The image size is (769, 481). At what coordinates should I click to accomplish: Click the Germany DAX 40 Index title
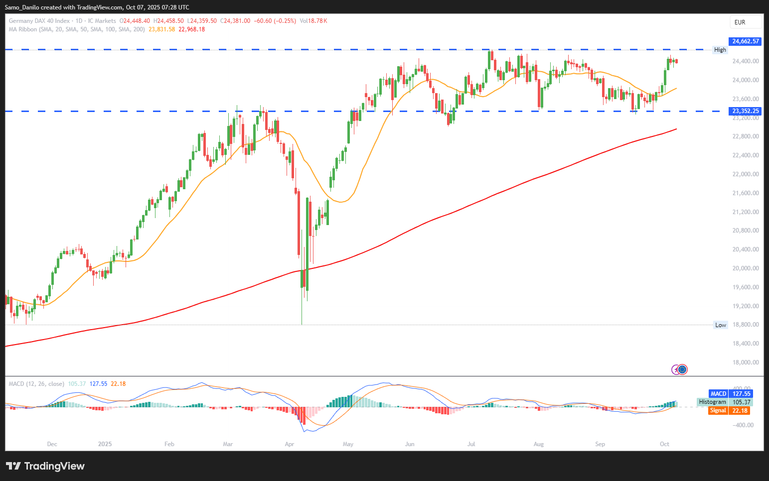coord(39,21)
